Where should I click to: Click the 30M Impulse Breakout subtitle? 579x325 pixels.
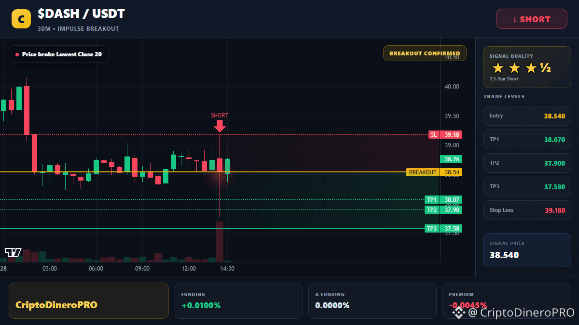pyautogui.click(x=78, y=29)
